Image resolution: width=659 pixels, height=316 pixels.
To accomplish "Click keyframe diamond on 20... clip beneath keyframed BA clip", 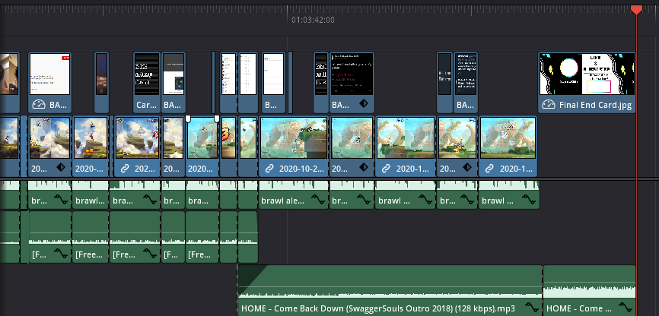I will pyautogui.click(x=364, y=168).
